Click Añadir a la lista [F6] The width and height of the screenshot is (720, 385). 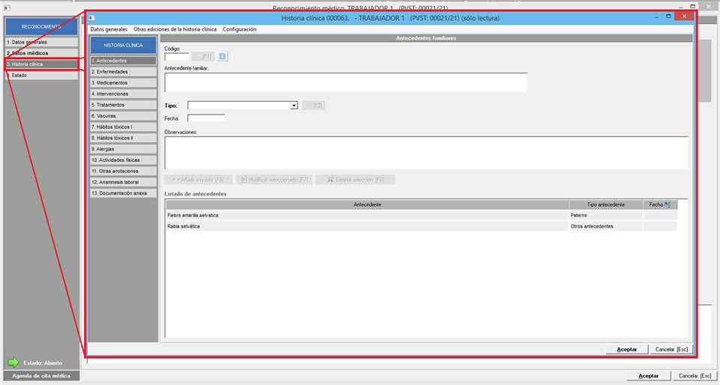(x=198, y=180)
